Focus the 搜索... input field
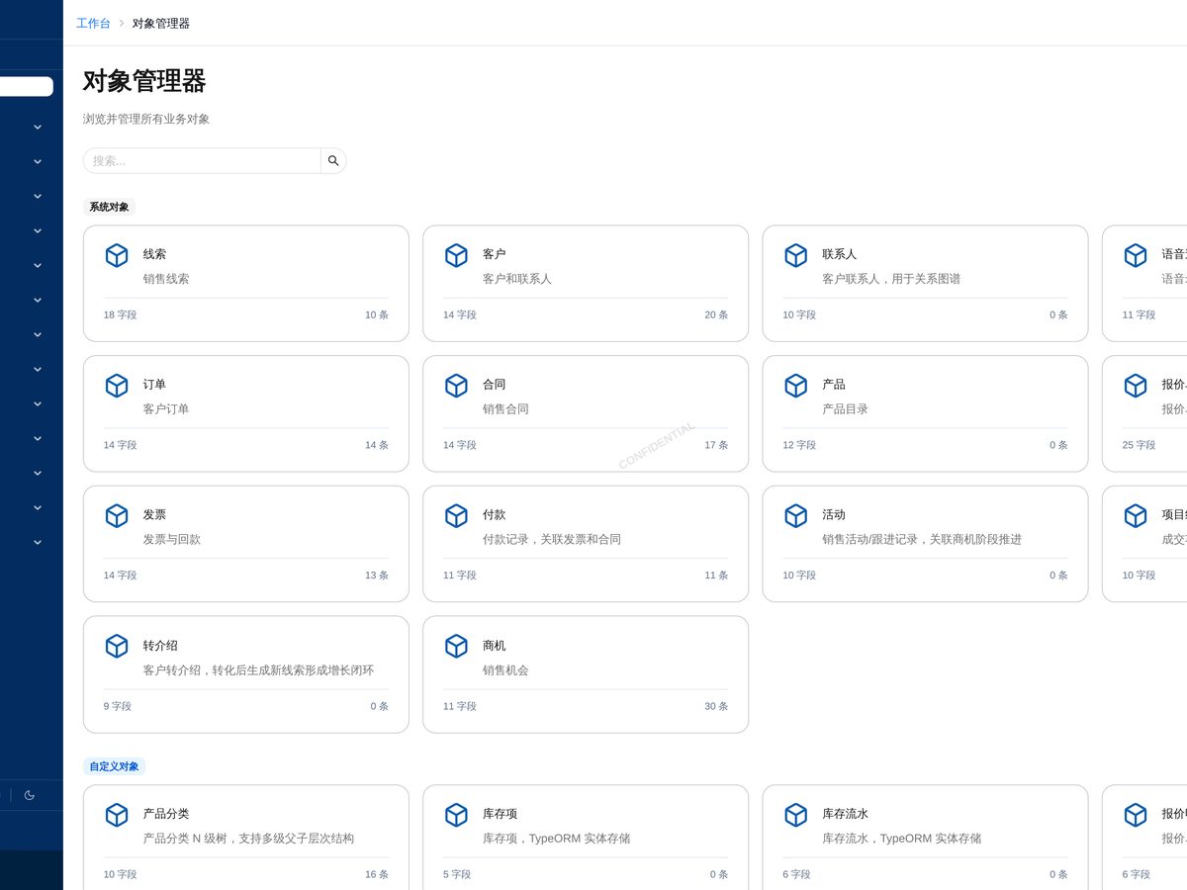The image size is (1187, 890). click(202, 160)
